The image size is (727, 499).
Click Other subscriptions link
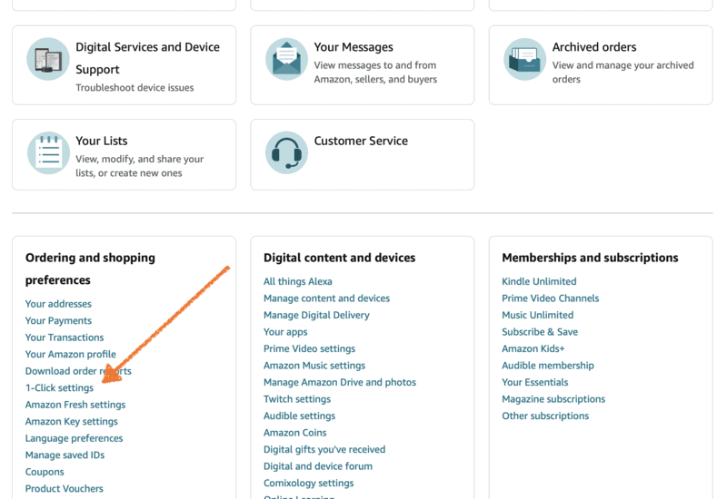(x=545, y=416)
